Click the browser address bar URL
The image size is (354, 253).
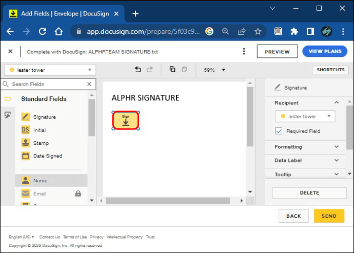coord(143,31)
